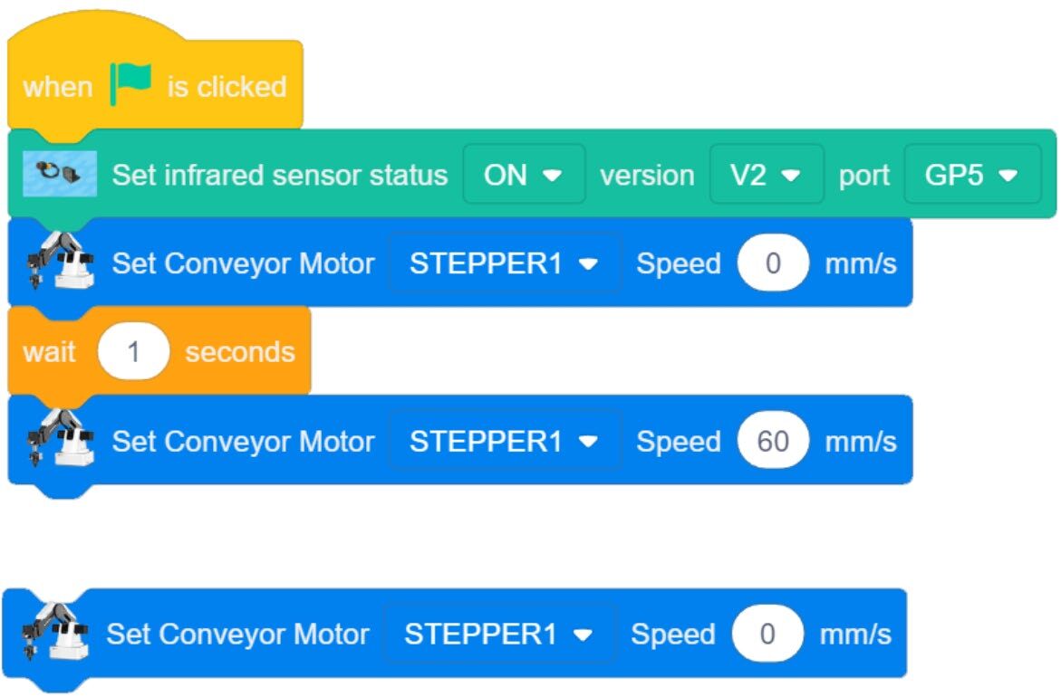Viewport: 1061px width, 697px height.
Task: Click the green flag icon in hat block
Action: [130, 83]
